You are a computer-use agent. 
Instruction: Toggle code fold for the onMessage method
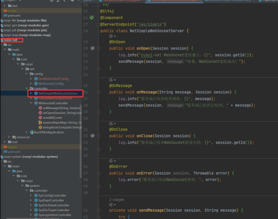coord(98,92)
